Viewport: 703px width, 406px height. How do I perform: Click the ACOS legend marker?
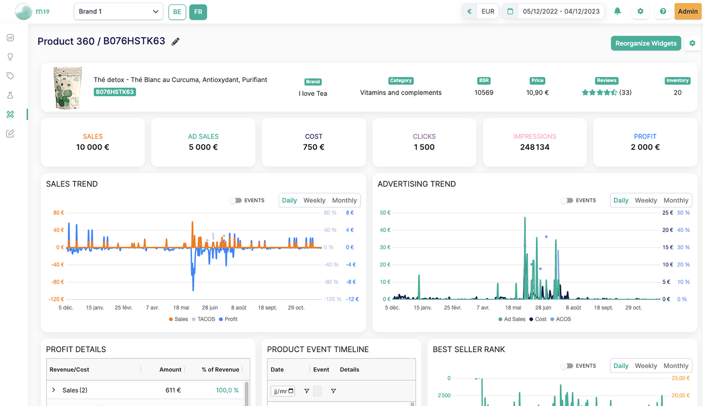(552, 320)
